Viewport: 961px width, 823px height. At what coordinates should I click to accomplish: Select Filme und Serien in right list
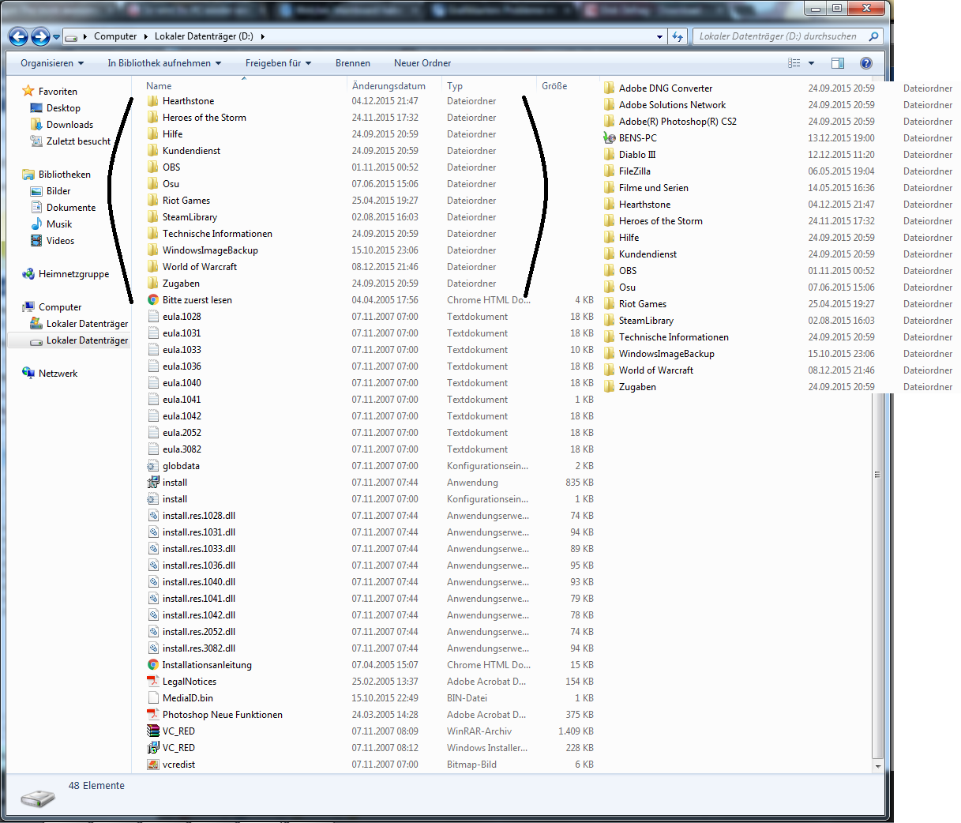pos(654,188)
